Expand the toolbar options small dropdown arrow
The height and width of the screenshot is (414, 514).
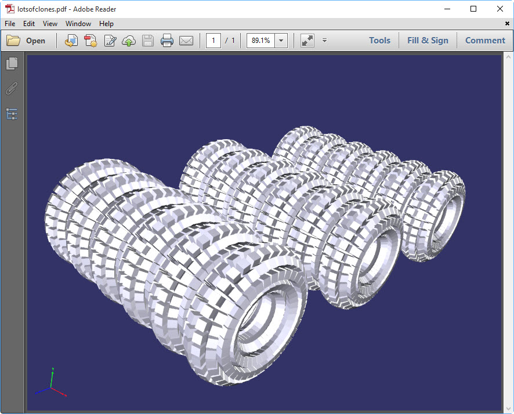[x=324, y=41]
